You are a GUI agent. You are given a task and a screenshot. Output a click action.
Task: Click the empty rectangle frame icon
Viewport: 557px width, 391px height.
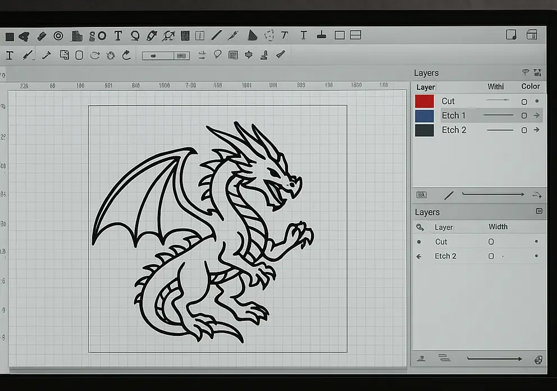click(x=340, y=35)
